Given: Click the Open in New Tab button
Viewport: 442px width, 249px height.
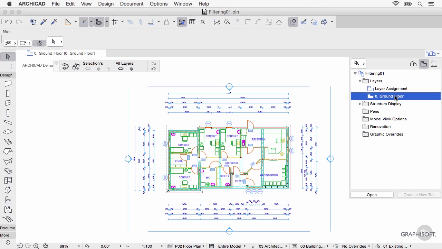Looking at the screenshot, I should tap(419, 195).
